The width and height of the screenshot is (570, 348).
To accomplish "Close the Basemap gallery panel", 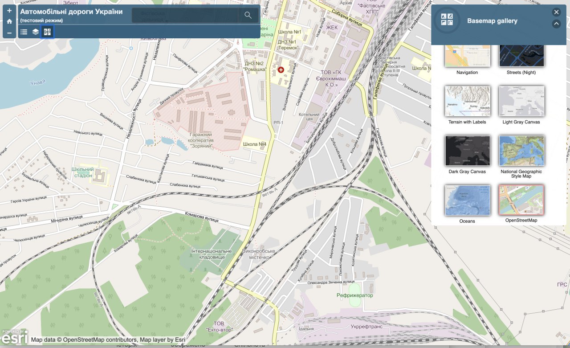I will [x=556, y=12].
